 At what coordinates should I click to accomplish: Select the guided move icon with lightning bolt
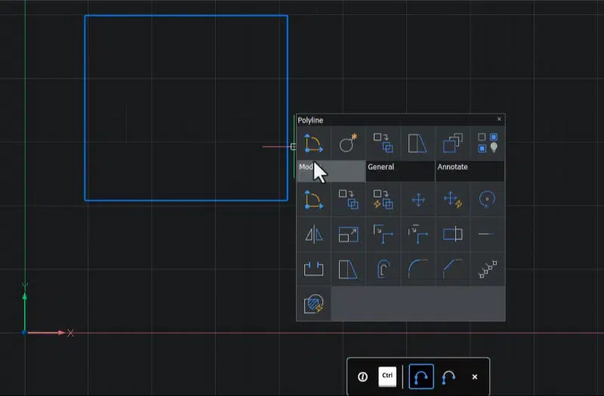click(452, 200)
